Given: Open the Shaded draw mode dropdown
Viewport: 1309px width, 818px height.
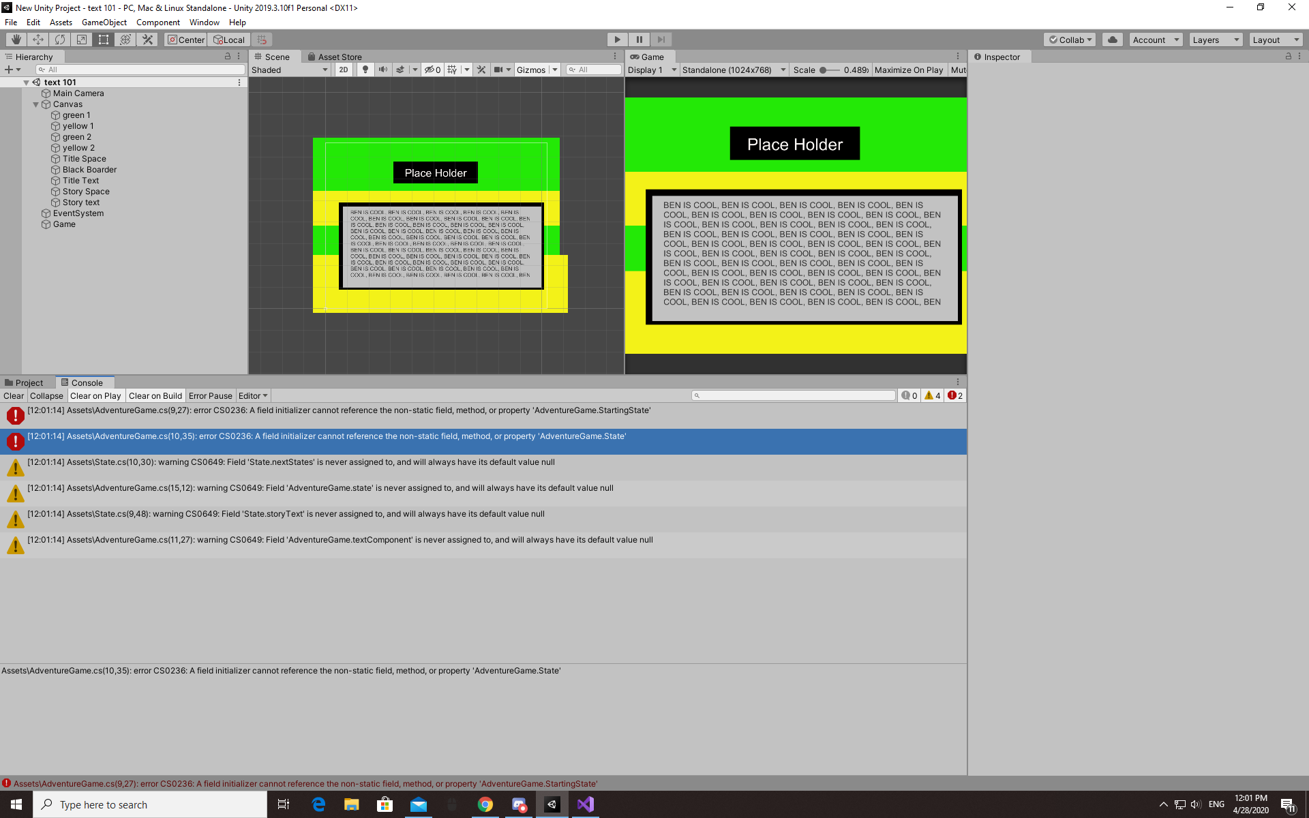Looking at the screenshot, I should coord(290,70).
